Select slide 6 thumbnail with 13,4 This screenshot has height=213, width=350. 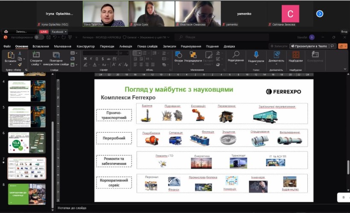tap(27, 142)
